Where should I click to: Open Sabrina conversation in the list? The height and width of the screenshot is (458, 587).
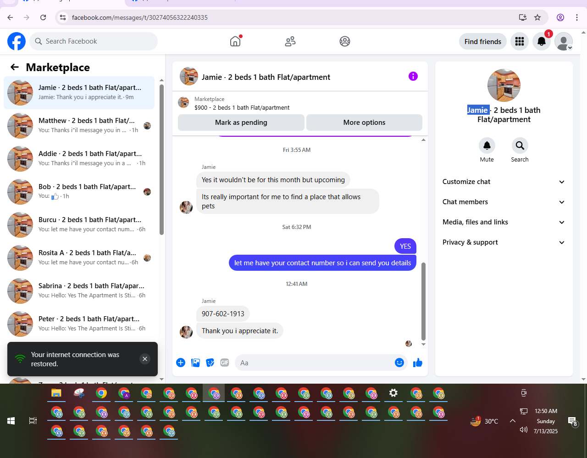pos(79,290)
